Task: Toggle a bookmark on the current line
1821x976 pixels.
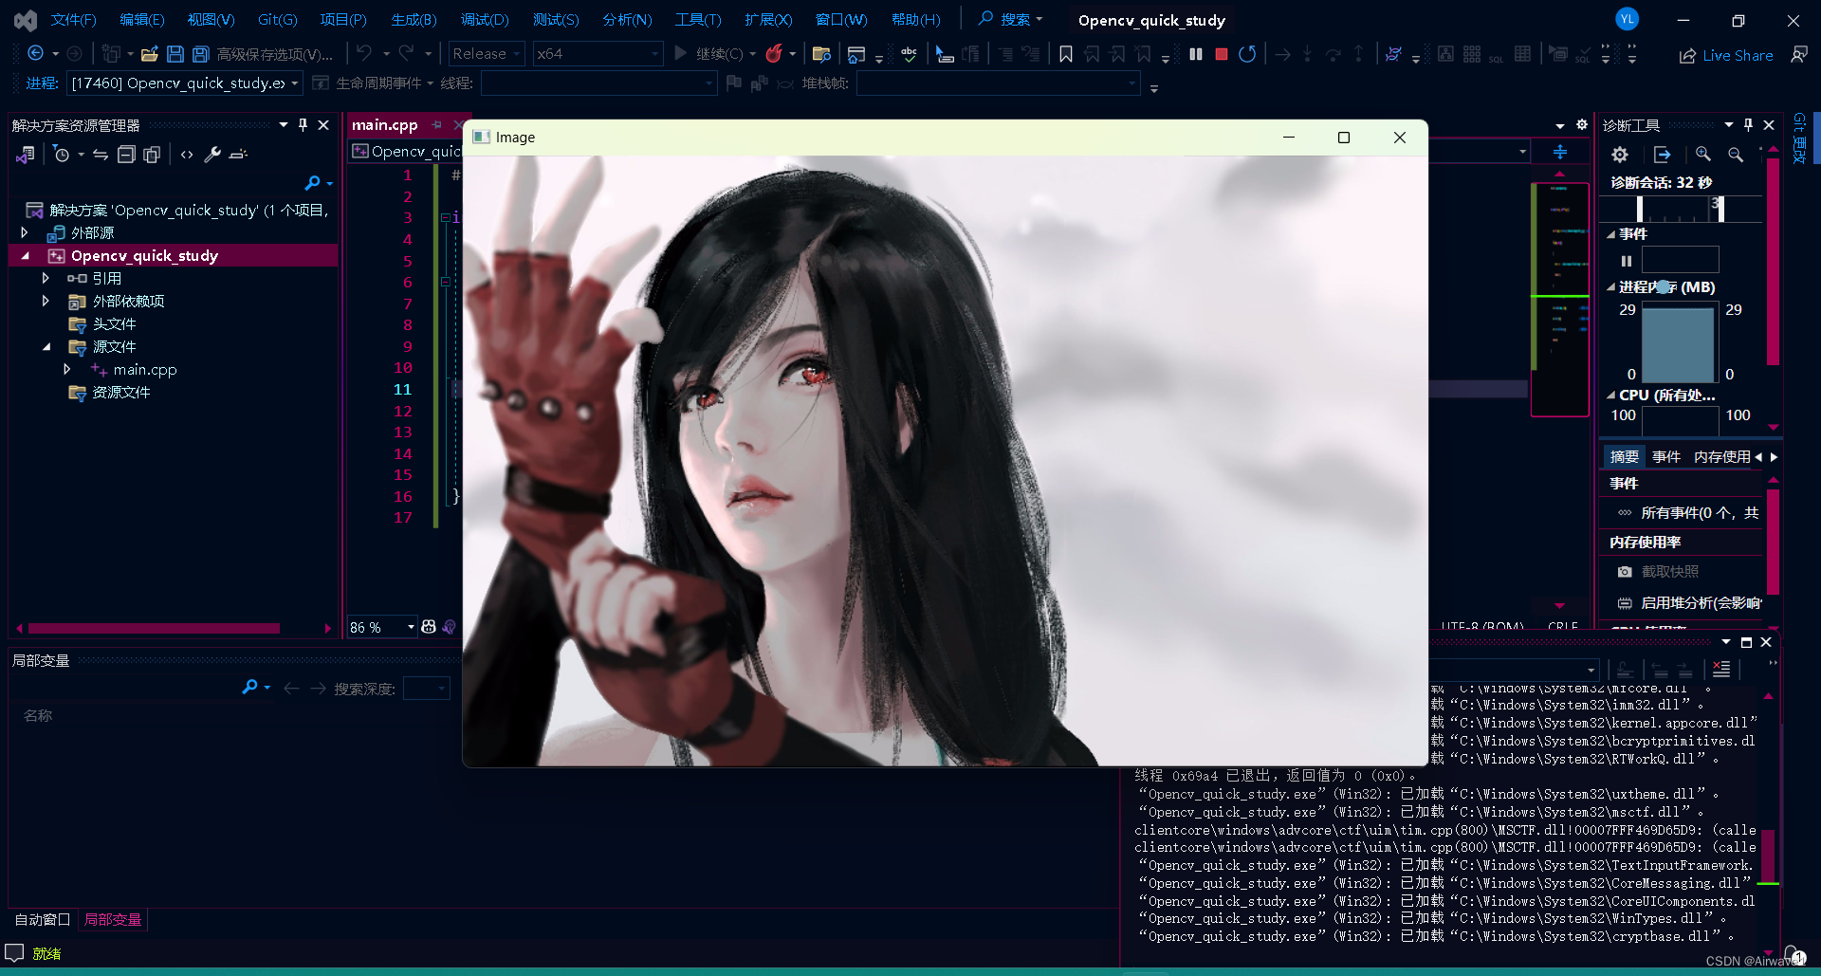Action: click(x=1066, y=54)
